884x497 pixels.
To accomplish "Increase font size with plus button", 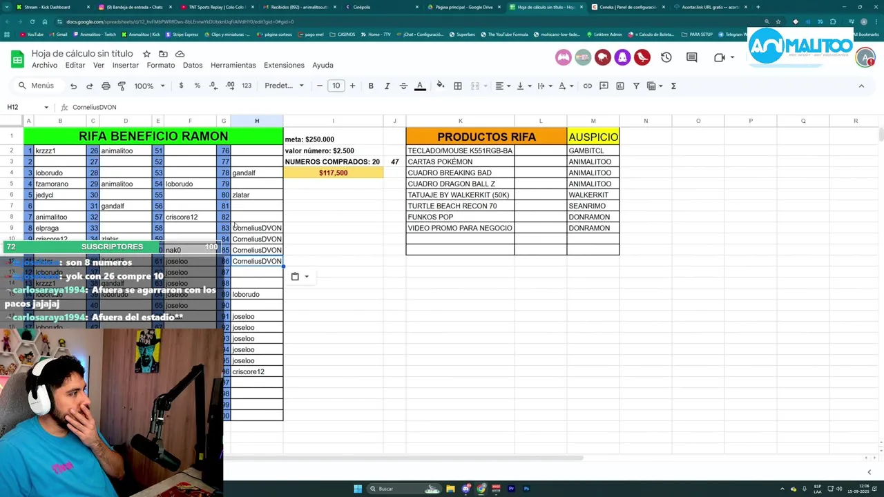I will (352, 86).
